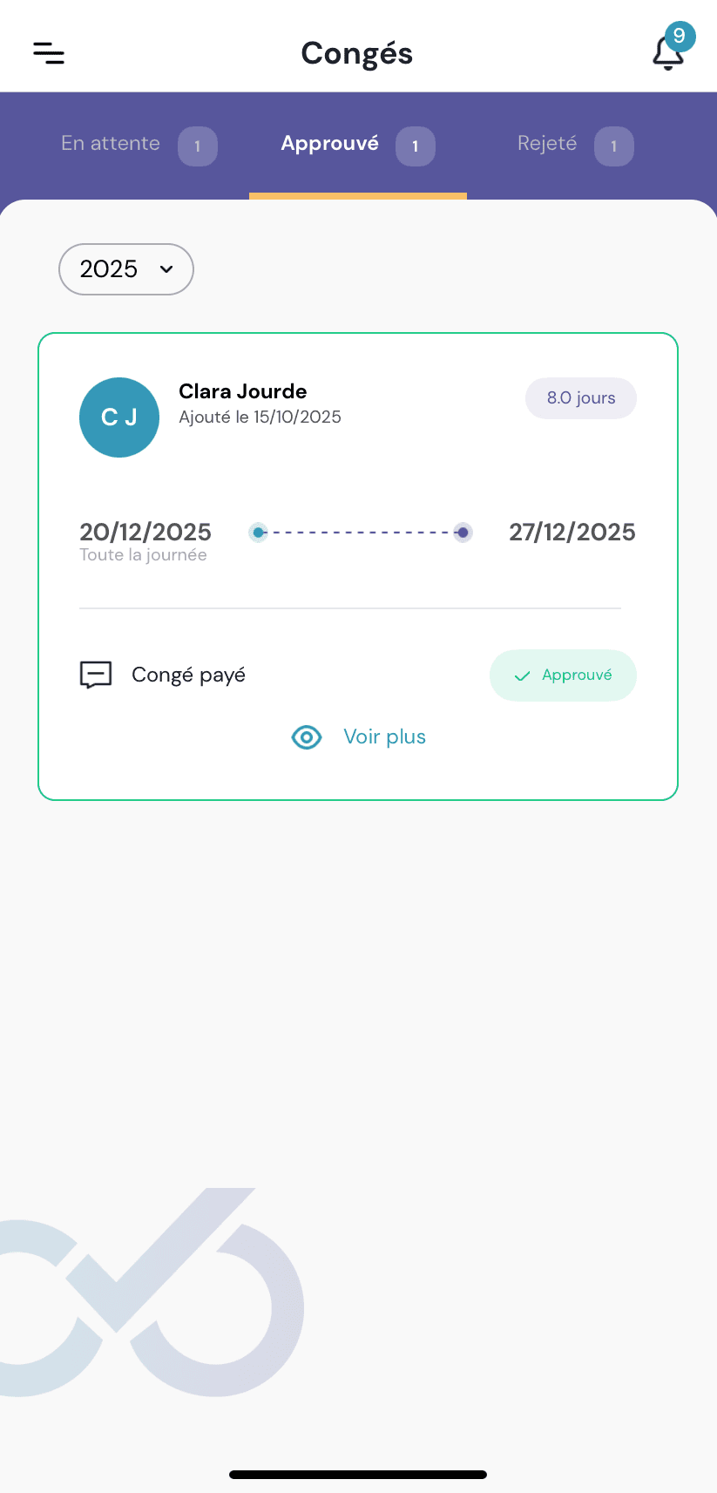Click the checkmark in the Approuvé badge

[x=523, y=676]
